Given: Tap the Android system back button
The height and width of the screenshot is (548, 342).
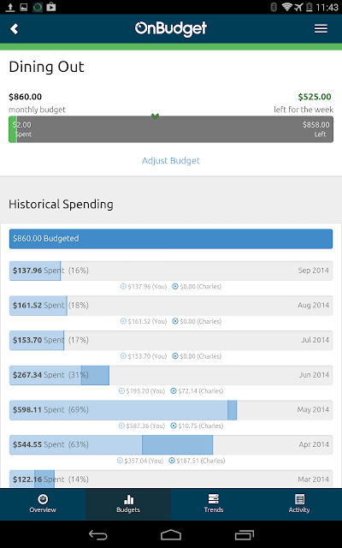Looking at the screenshot, I should tap(97, 534).
